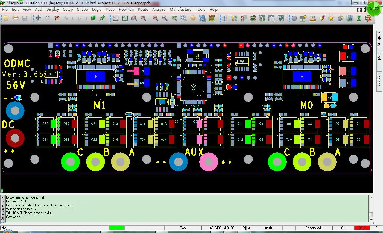The width and height of the screenshot is (383, 233).
Task: Click the red DC ++ power pad
Action: point(15,138)
